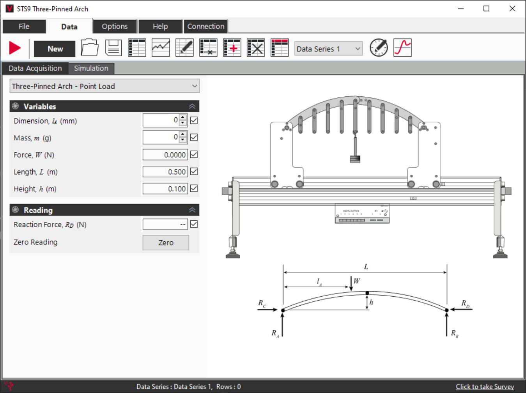526x393 pixels.
Task: Switch to the graph view
Action: tap(161, 48)
